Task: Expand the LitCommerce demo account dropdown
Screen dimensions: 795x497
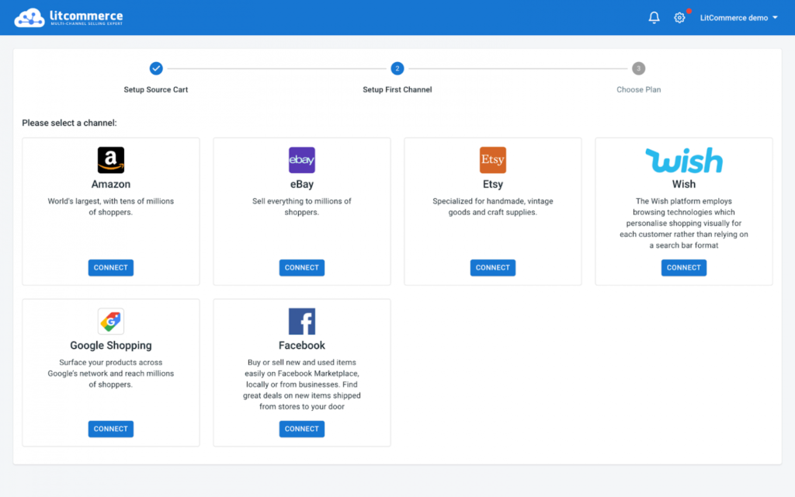Action: (738, 18)
